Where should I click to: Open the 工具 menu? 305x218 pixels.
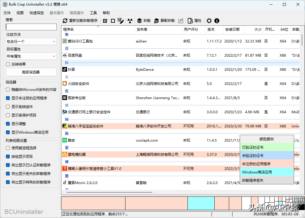tap(93, 13)
